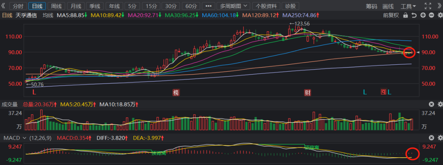Click the fullscreen expand icon
The width and height of the screenshot is (443, 165).
[x=428, y=6]
